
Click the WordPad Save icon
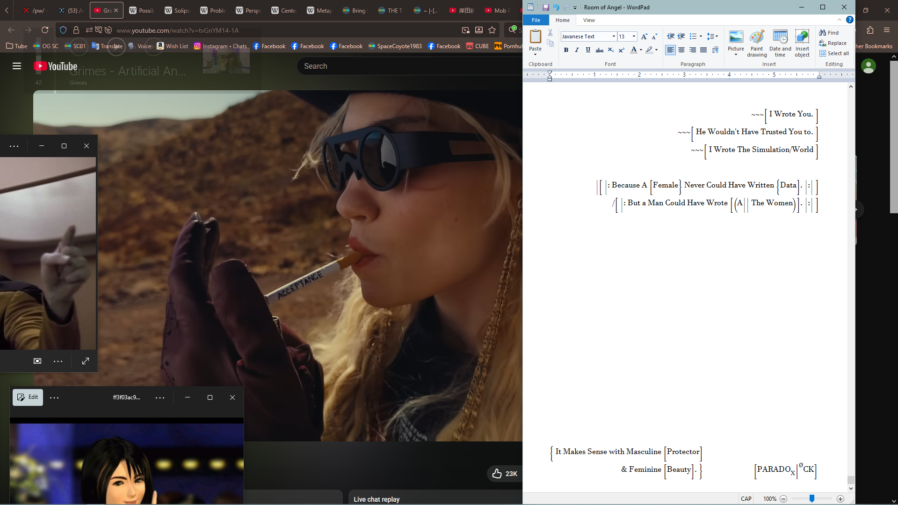pos(545,7)
